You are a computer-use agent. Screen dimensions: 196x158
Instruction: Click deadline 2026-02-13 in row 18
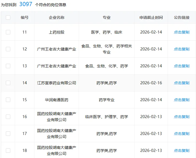[x=151, y=151]
